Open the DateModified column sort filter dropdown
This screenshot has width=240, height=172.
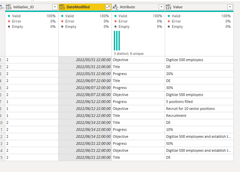108,7
